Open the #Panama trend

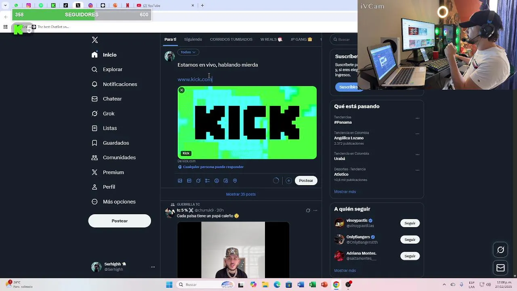(343, 122)
